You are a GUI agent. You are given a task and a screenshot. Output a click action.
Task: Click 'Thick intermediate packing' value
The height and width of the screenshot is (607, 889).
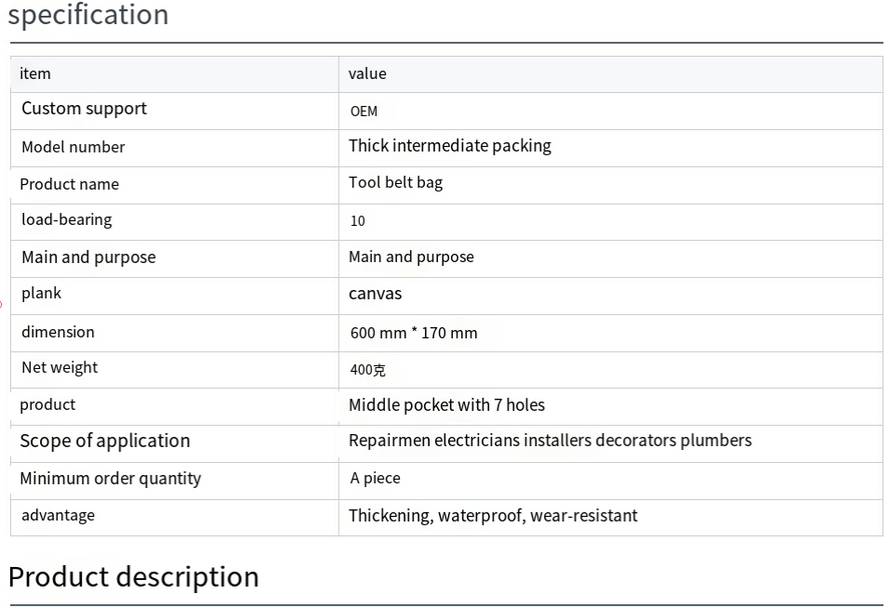pyautogui.click(x=449, y=146)
